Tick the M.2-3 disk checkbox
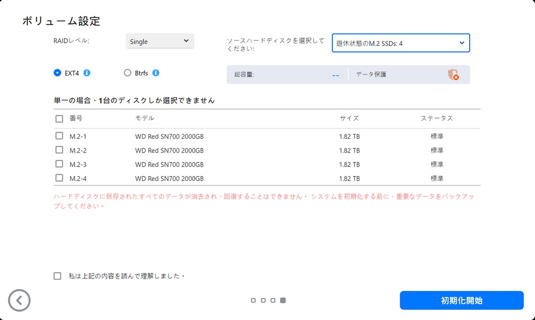Viewport: 535px width, 320px height. point(59,164)
